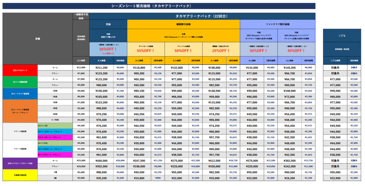This screenshot has height=186, width=365.
Task: Click the orange コートエンド指定席 category cell
Action: 20,111
